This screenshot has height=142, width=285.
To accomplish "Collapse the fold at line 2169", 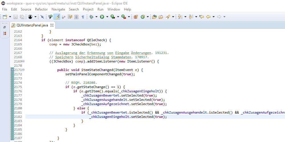I will pyautogui.click(x=23, y=61).
